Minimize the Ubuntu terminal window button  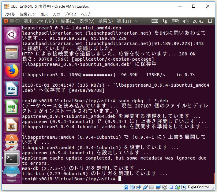pyautogui.click(x=12, y=21)
